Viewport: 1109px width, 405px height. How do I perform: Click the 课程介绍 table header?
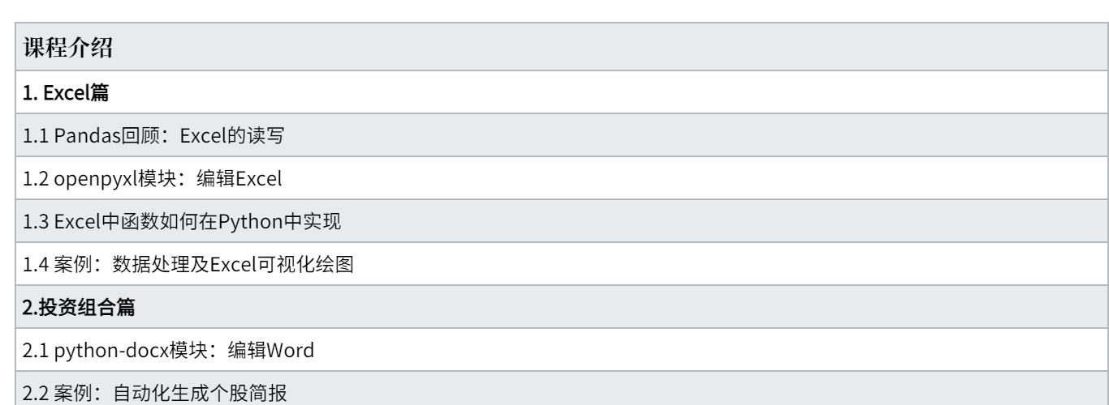click(554, 50)
